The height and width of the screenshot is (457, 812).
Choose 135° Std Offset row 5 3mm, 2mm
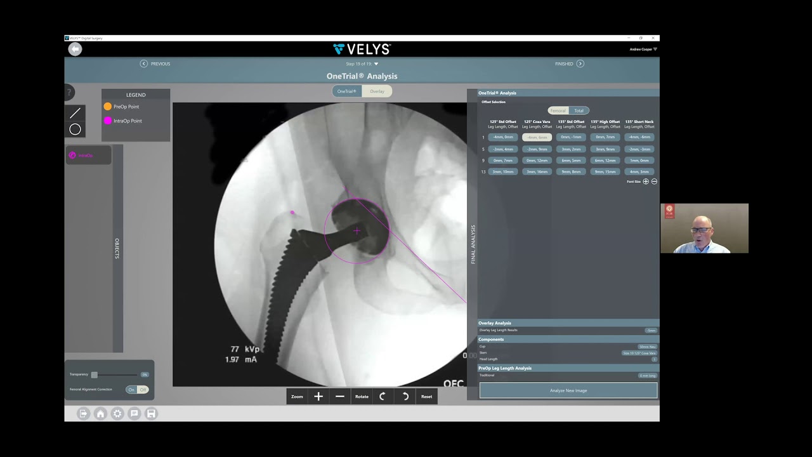click(571, 149)
